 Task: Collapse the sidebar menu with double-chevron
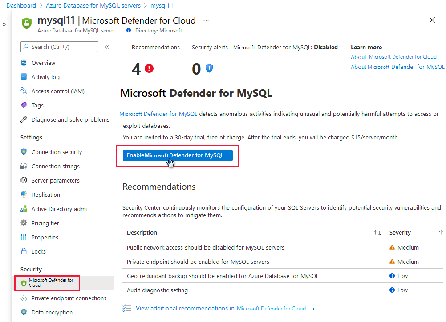click(x=107, y=47)
